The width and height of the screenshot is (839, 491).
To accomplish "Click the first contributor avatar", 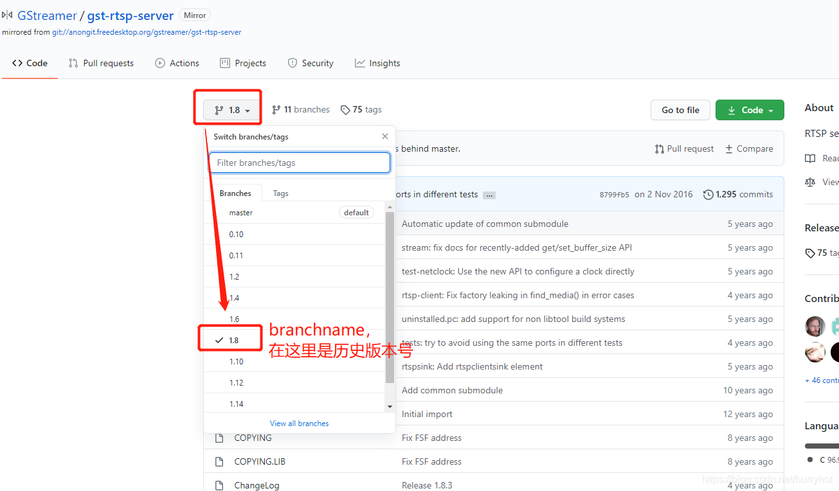I will tap(815, 326).
